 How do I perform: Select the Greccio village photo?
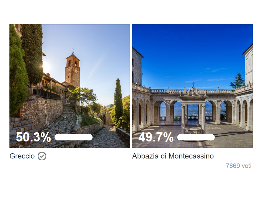click(x=69, y=86)
